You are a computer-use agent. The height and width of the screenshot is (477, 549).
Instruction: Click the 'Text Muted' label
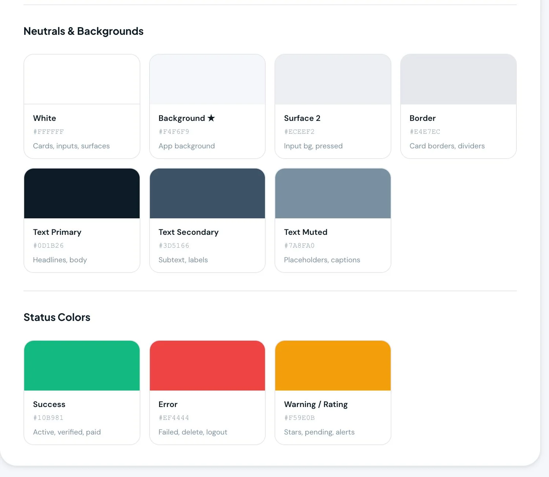pyautogui.click(x=306, y=232)
